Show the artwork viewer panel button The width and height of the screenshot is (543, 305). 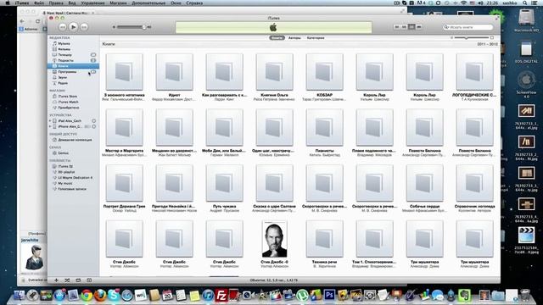[x=89, y=280]
